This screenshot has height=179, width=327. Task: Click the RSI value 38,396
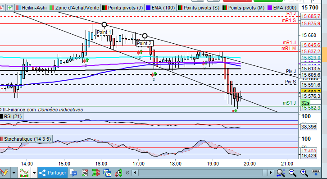309,127
